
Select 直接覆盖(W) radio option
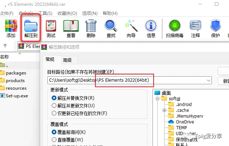click(x=67, y=140)
